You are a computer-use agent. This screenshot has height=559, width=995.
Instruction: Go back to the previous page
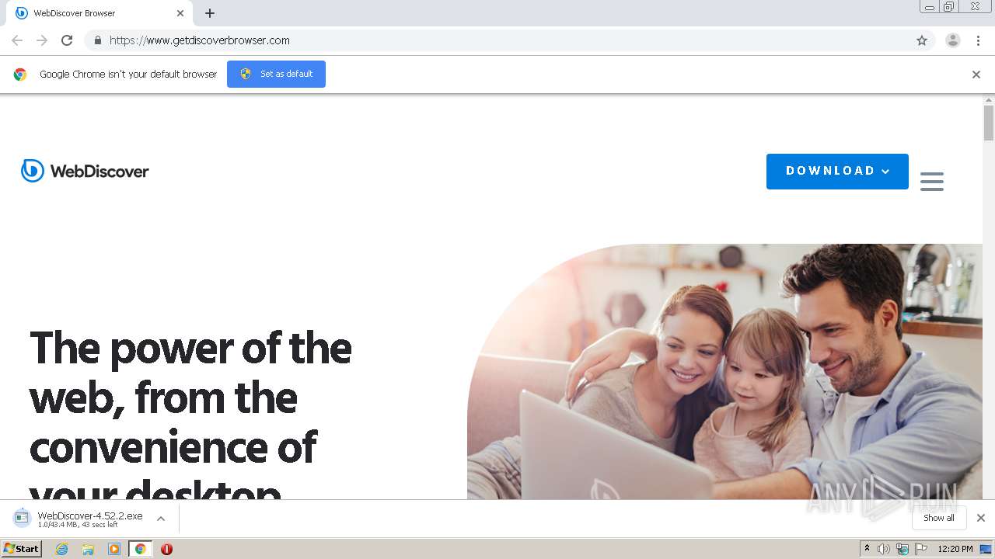click(x=17, y=40)
